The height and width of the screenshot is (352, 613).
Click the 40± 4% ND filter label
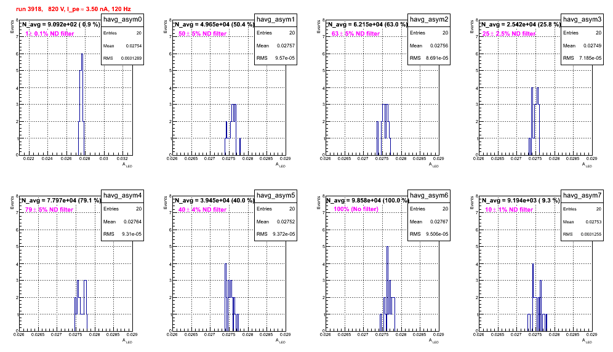coord(202,210)
